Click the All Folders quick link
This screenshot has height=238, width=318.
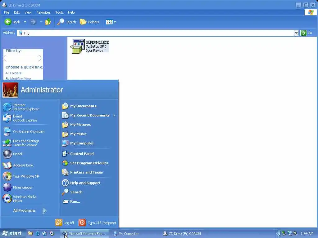pos(13,73)
